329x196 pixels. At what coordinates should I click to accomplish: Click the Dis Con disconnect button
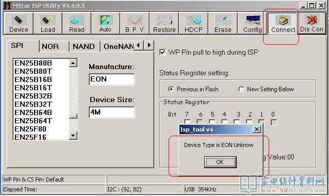tap(312, 23)
